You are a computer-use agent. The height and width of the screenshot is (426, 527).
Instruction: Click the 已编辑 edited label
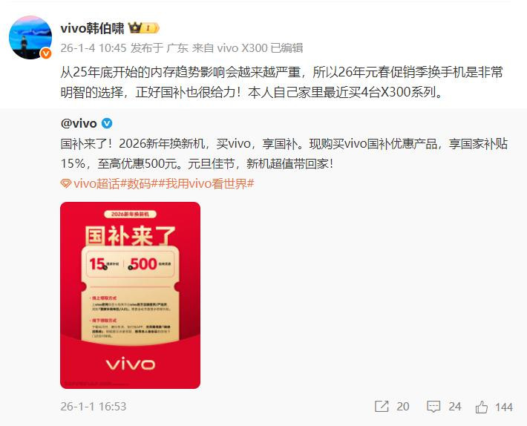[x=287, y=48]
